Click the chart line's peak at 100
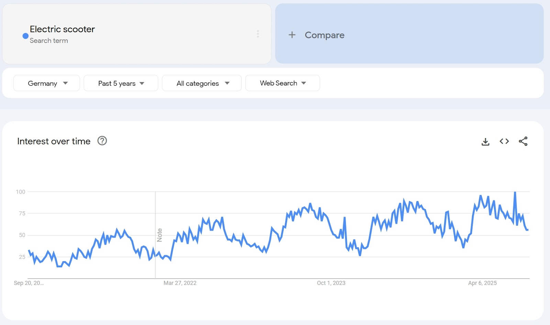The height and width of the screenshot is (325, 550). 515,192
